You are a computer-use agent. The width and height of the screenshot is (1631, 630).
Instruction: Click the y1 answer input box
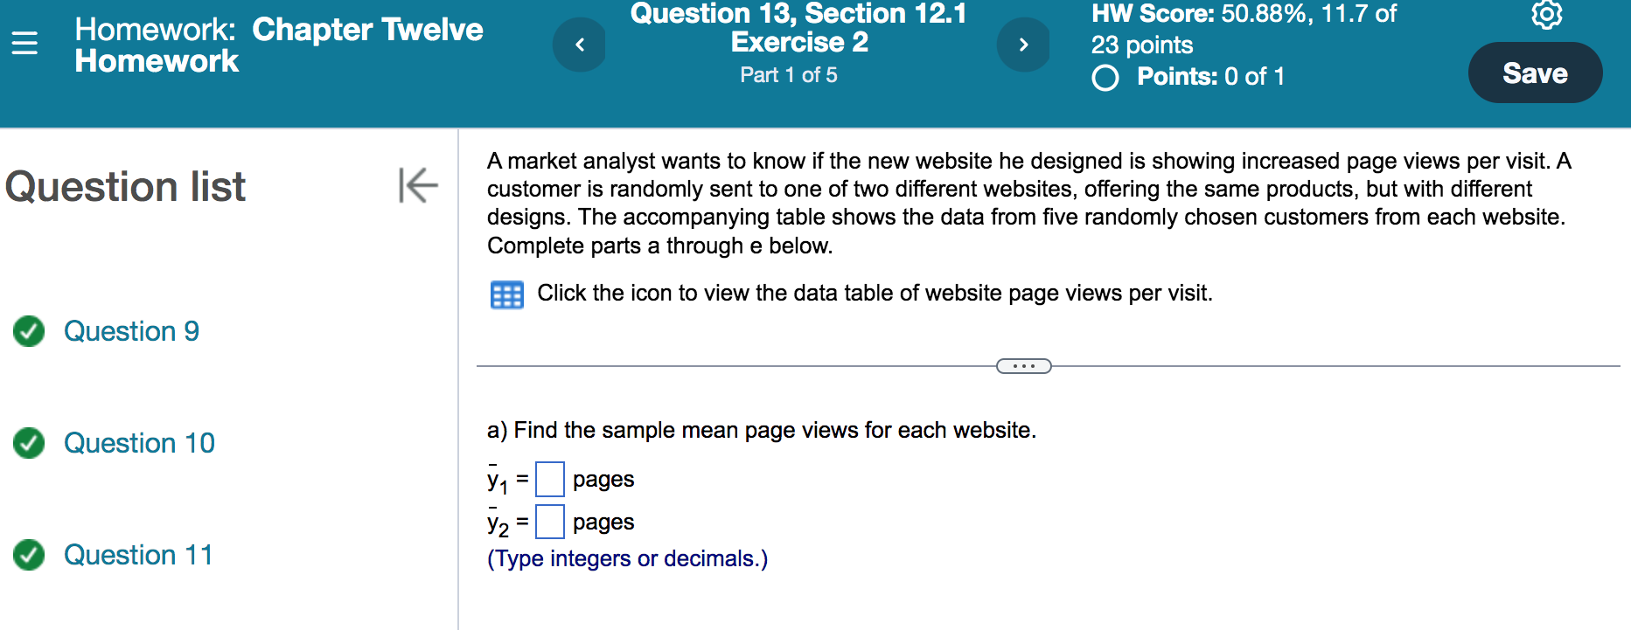coord(550,479)
